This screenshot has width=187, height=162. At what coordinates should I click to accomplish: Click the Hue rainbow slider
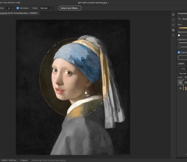click(183, 28)
